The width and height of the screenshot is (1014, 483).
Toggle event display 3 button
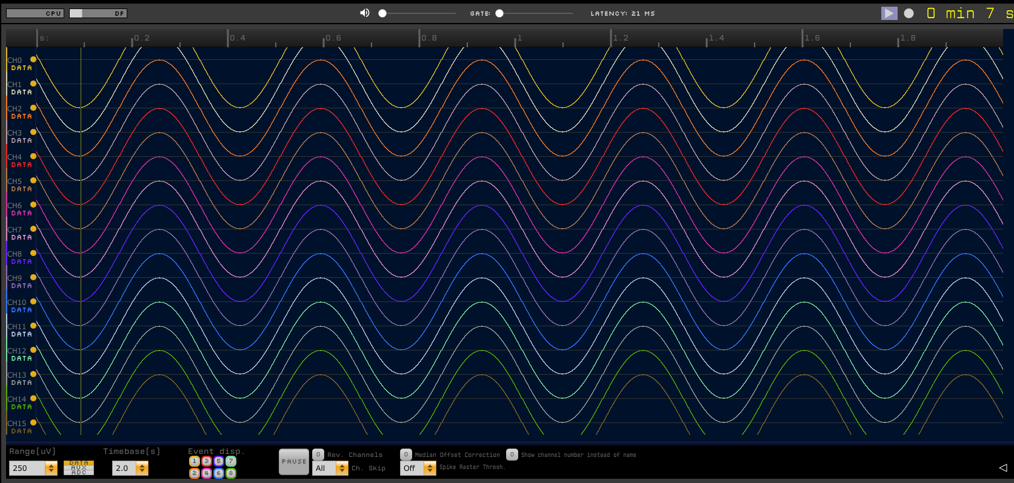[207, 461]
